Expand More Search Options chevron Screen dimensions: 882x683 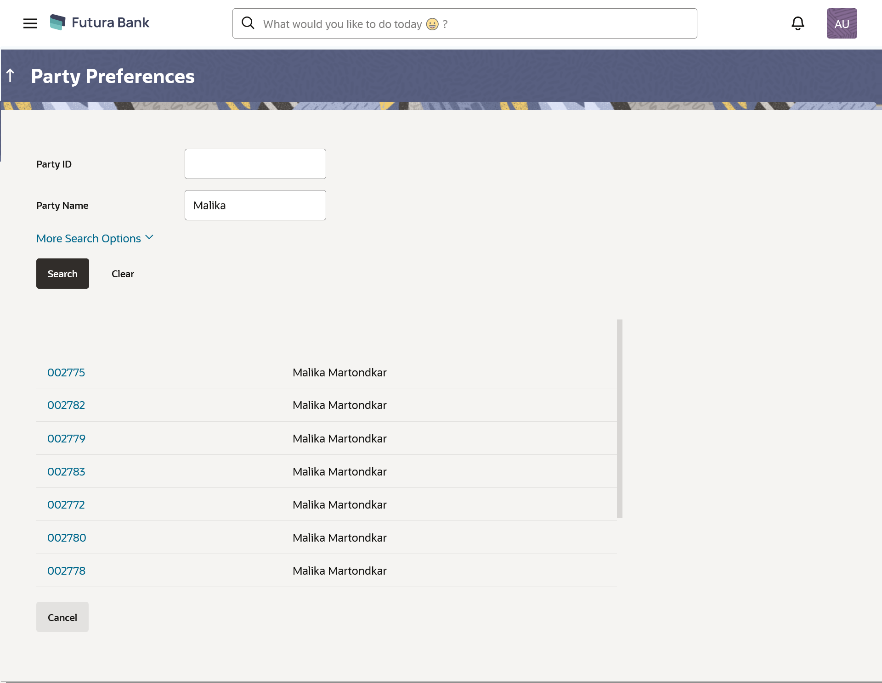click(x=149, y=238)
